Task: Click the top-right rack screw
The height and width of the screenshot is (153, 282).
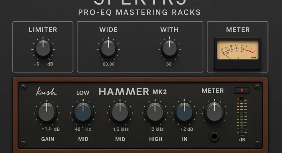Action: pos(257,87)
